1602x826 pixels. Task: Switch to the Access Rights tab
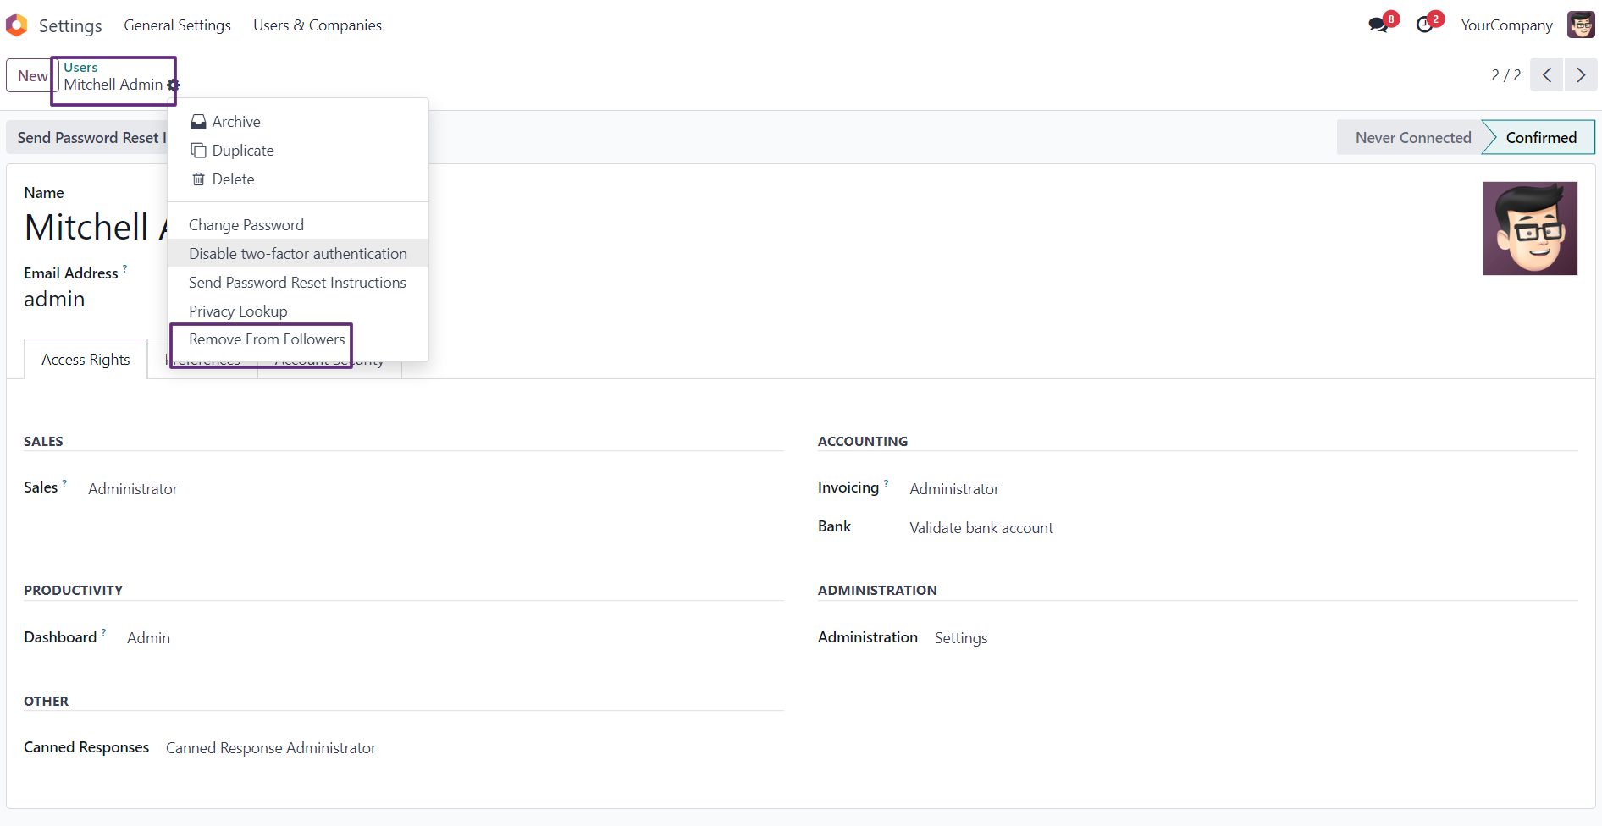click(x=86, y=360)
